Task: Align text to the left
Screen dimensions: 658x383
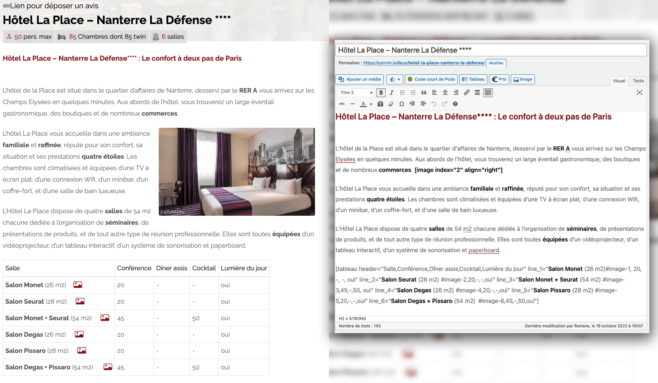Action: click(434, 93)
